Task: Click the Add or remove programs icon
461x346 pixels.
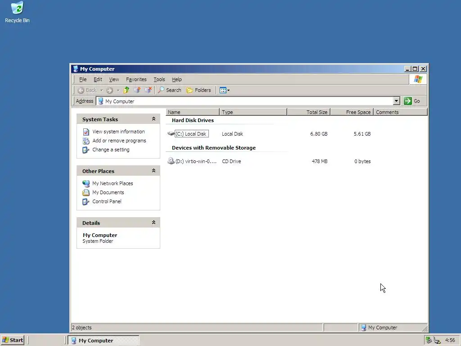Action: pyautogui.click(x=86, y=141)
